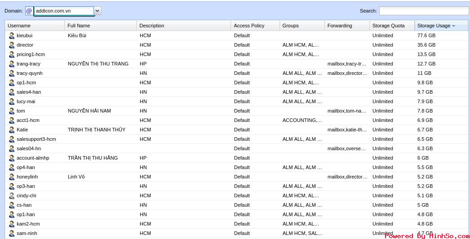Click the 5 GB storage usage value
The image size is (470, 239).
(x=423, y=205)
